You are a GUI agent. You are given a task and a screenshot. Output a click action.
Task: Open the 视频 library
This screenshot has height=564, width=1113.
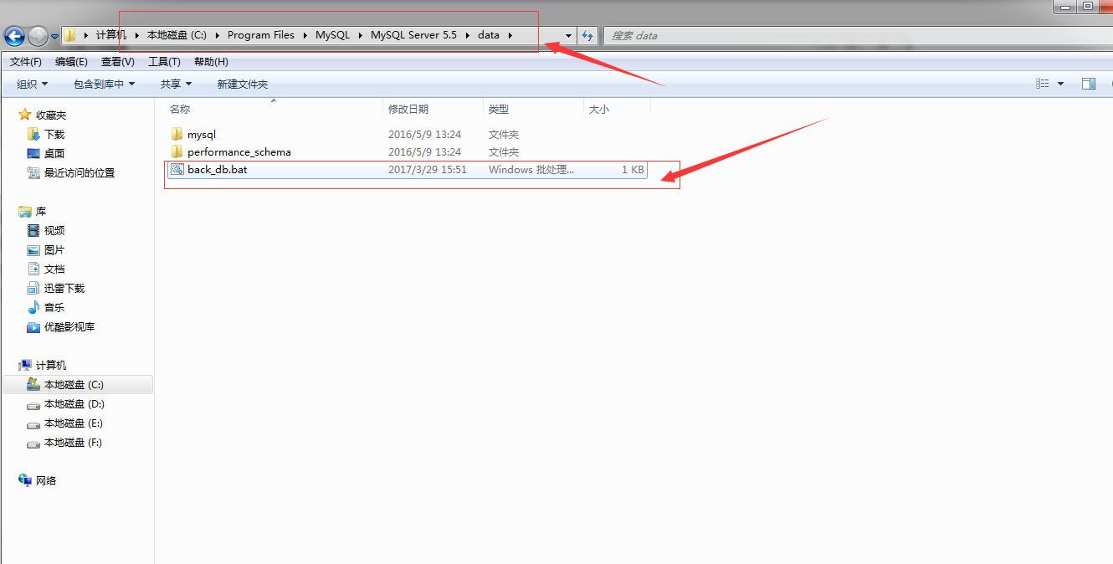[54, 230]
